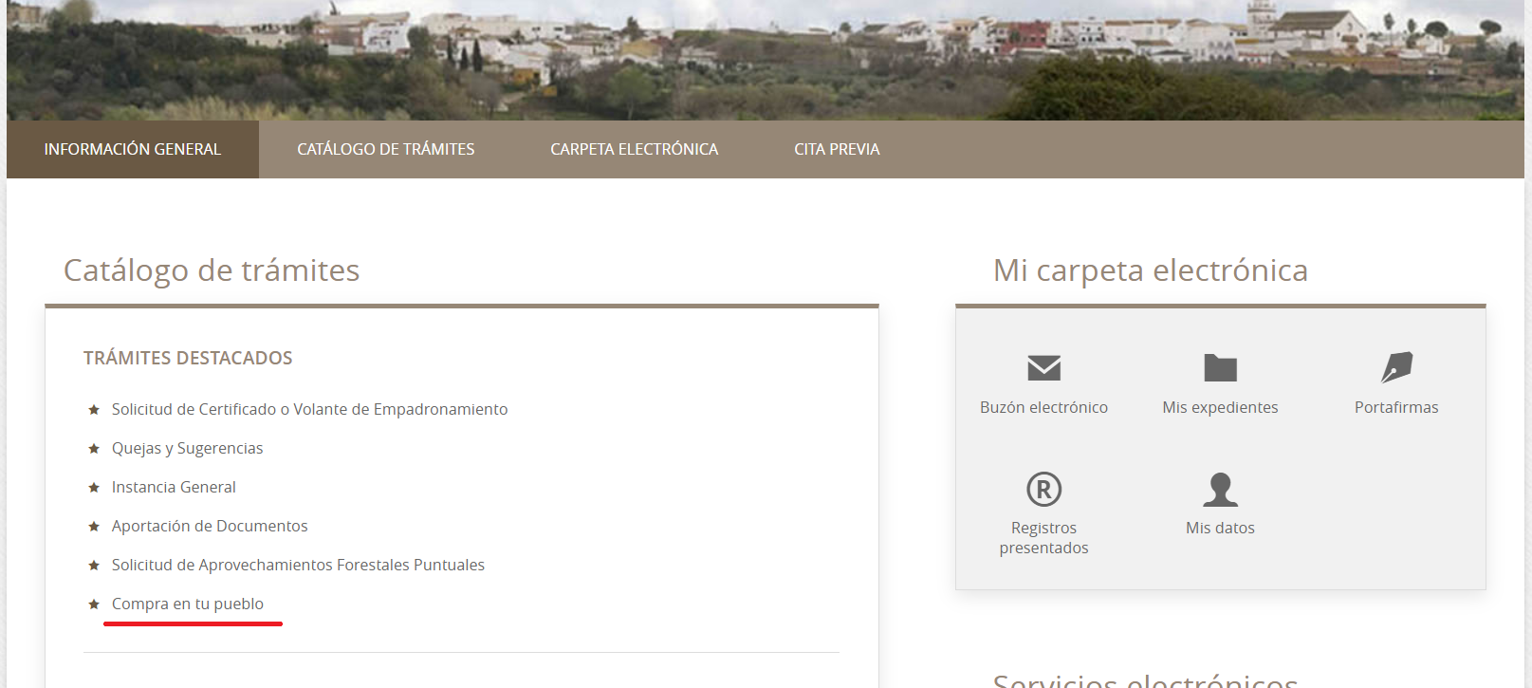1532x688 pixels.
Task: Select Cita Previa in the navigation bar
Action: (x=837, y=149)
